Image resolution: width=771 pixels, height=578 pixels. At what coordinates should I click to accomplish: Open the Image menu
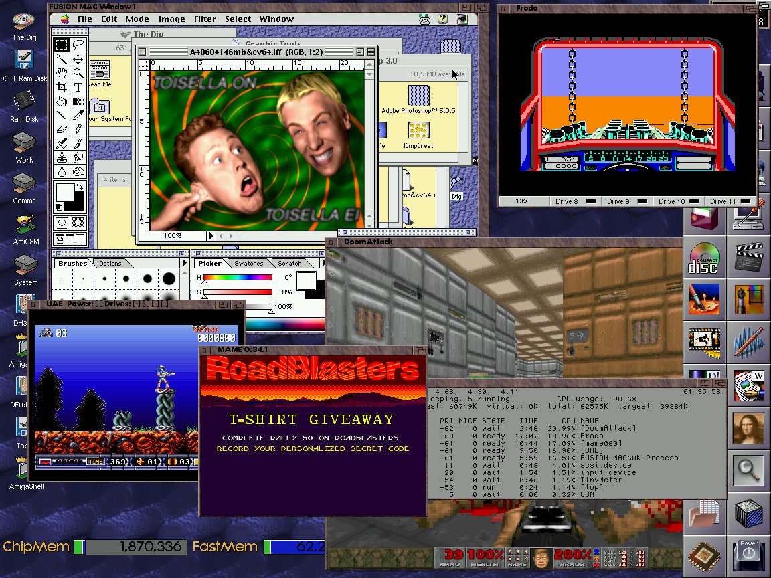(171, 19)
